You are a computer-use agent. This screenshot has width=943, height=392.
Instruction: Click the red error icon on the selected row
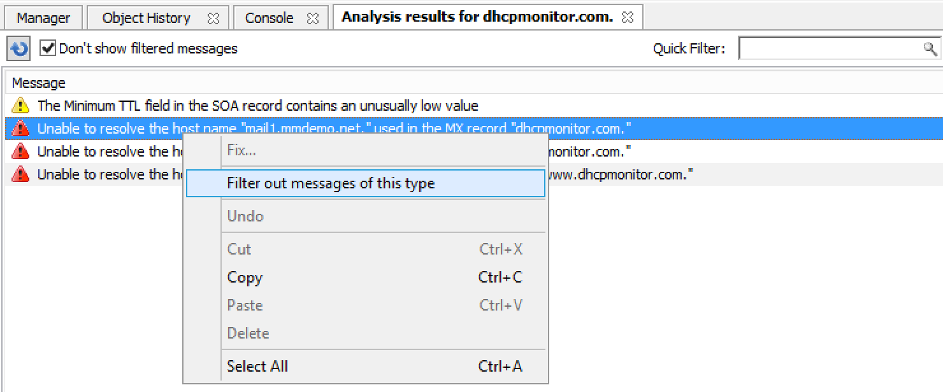coord(20,129)
